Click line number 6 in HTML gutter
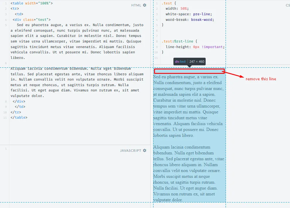Screen dimensions: 290x208 coord(6,63)
